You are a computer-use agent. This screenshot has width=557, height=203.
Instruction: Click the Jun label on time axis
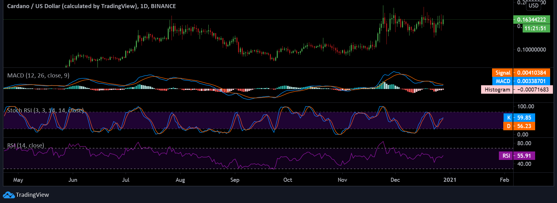(x=73, y=180)
